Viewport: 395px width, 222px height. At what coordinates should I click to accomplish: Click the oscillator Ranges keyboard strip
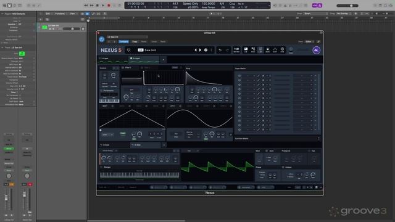tap(139, 175)
